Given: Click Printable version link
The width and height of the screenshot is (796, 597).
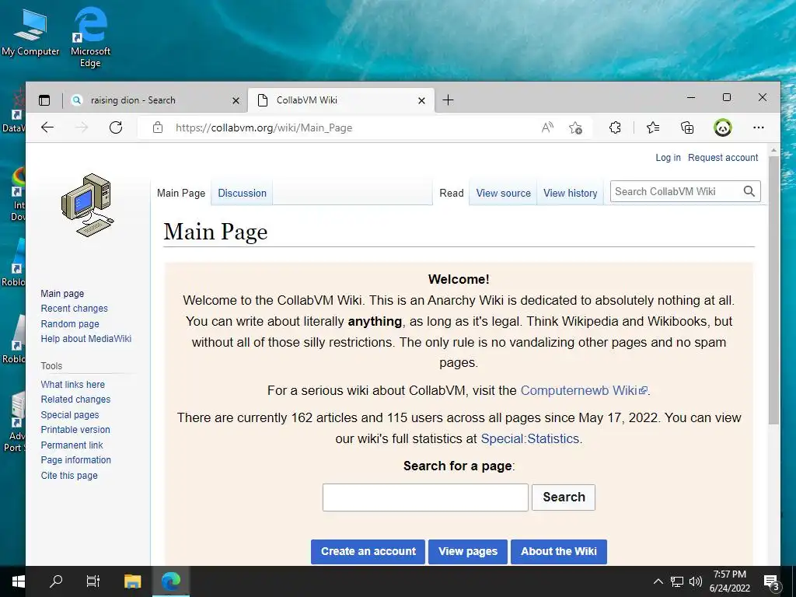Looking at the screenshot, I should click(75, 429).
